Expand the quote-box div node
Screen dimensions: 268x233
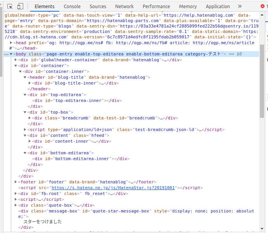16,205
